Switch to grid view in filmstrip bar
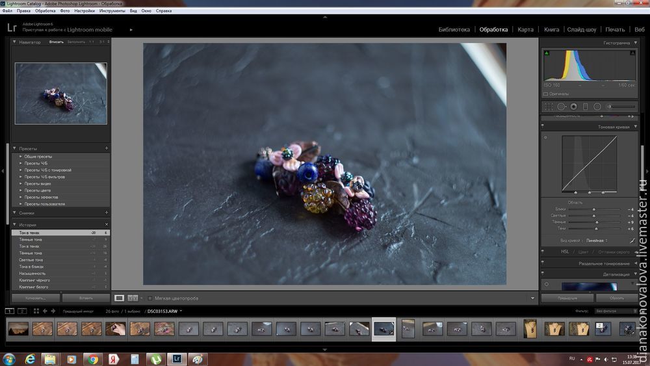 tap(36, 311)
